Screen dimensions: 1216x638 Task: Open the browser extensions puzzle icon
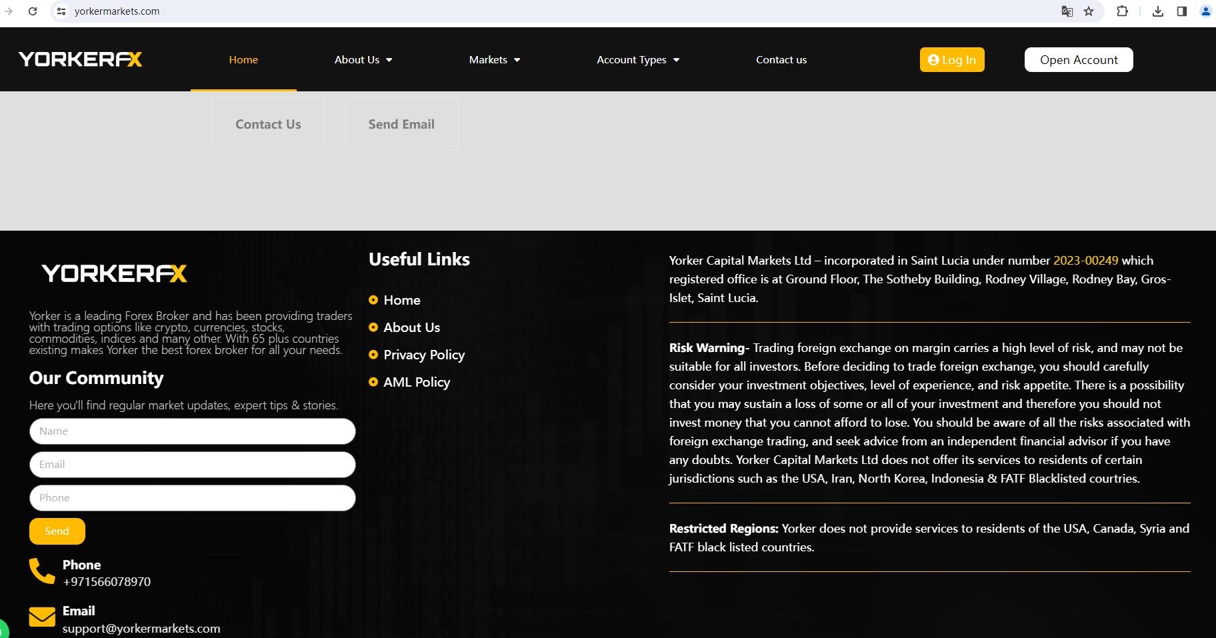[x=1123, y=11]
